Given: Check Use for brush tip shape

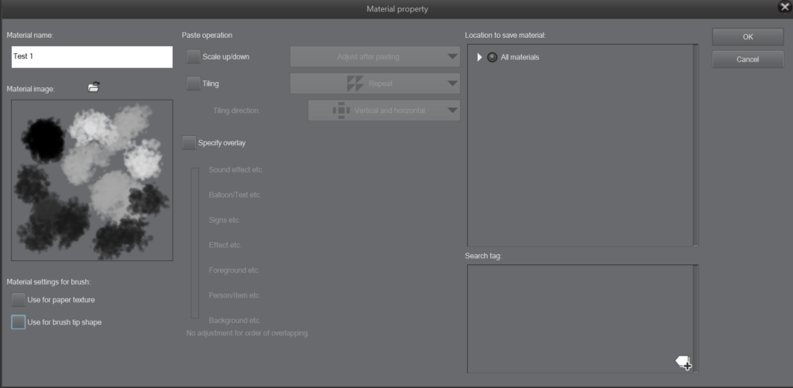Looking at the screenshot, I should pyautogui.click(x=19, y=322).
